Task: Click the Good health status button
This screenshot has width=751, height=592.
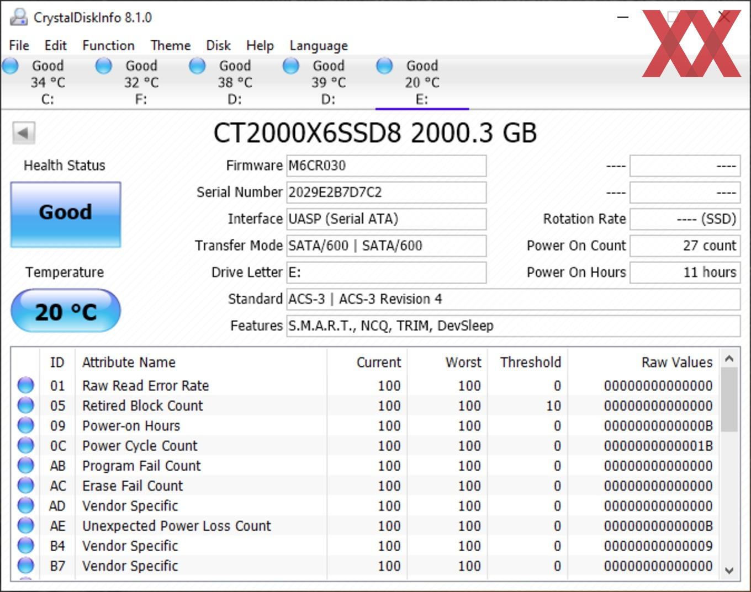Action: pyautogui.click(x=66, y=215)
